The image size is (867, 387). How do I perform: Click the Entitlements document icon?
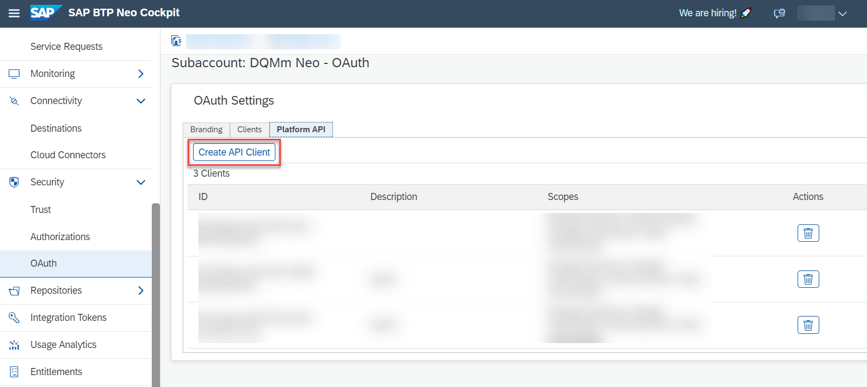14,372
